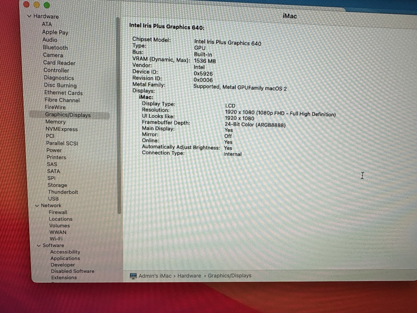Click the Intel Iris Plus Graphics 640 heading
Viewport: 417px width, 313px height.
(x=167, y=26)
